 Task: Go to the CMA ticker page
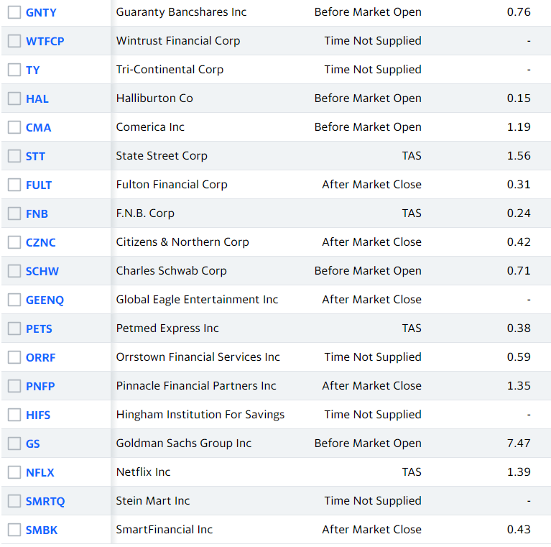(x=39, y=128)
